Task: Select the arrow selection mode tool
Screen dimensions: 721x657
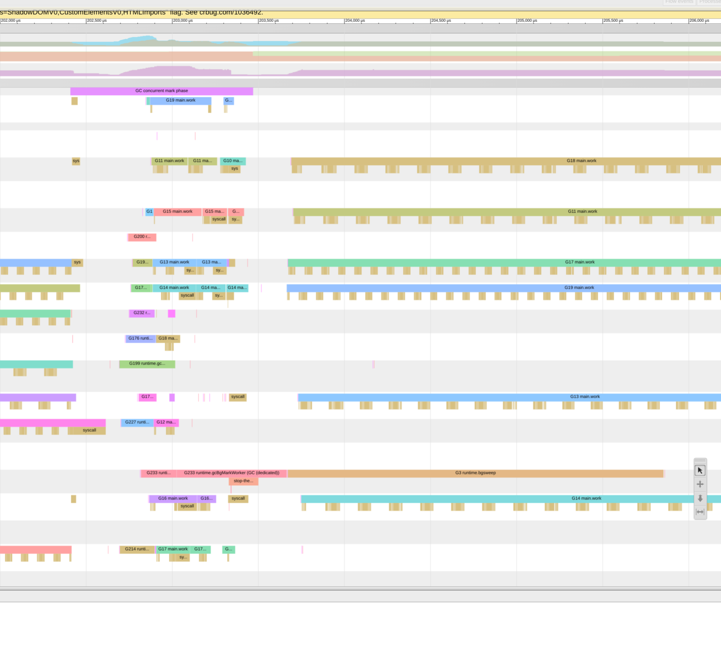Action: pos(700,470)
